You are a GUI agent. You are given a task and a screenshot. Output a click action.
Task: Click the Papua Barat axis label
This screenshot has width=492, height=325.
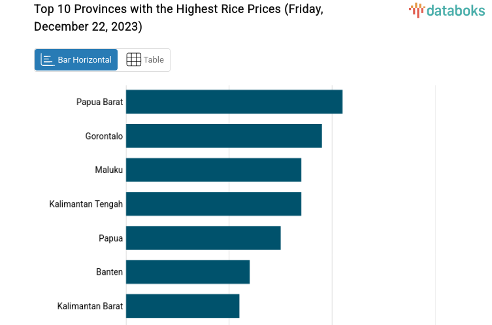(99, 102)
